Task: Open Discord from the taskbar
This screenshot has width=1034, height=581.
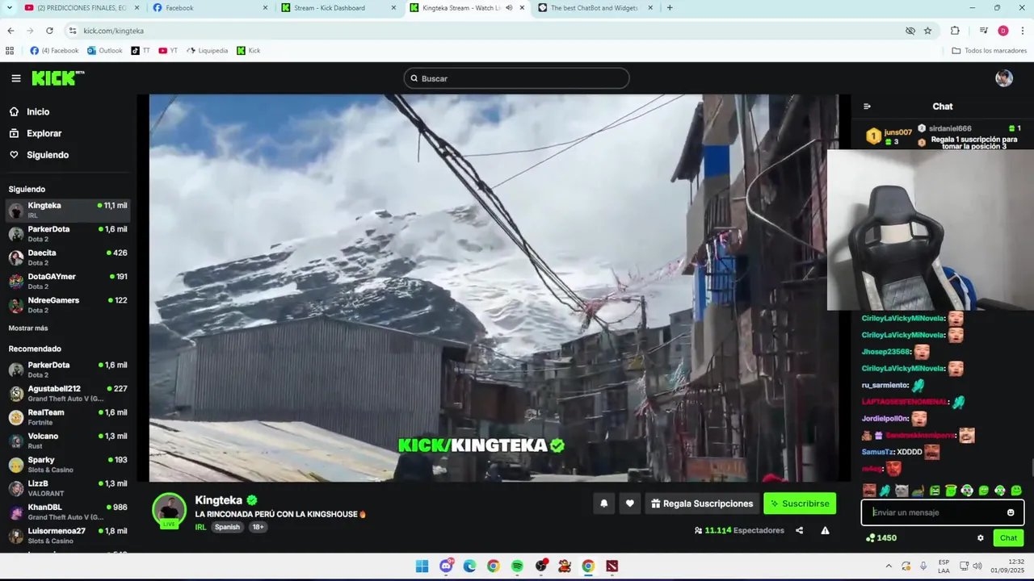Action: [446, 566]
